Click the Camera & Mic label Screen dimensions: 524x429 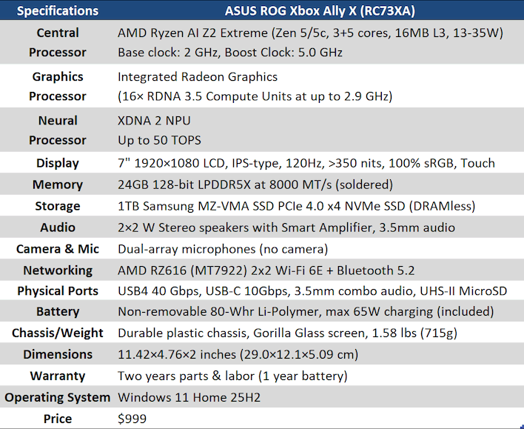click(x=58, y=249)
